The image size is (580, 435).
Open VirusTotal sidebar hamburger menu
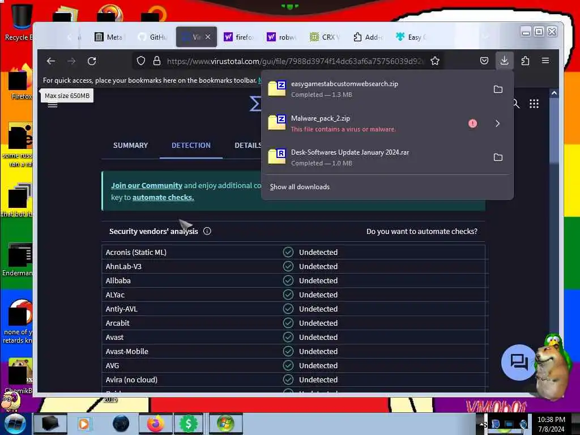(53, 105)
